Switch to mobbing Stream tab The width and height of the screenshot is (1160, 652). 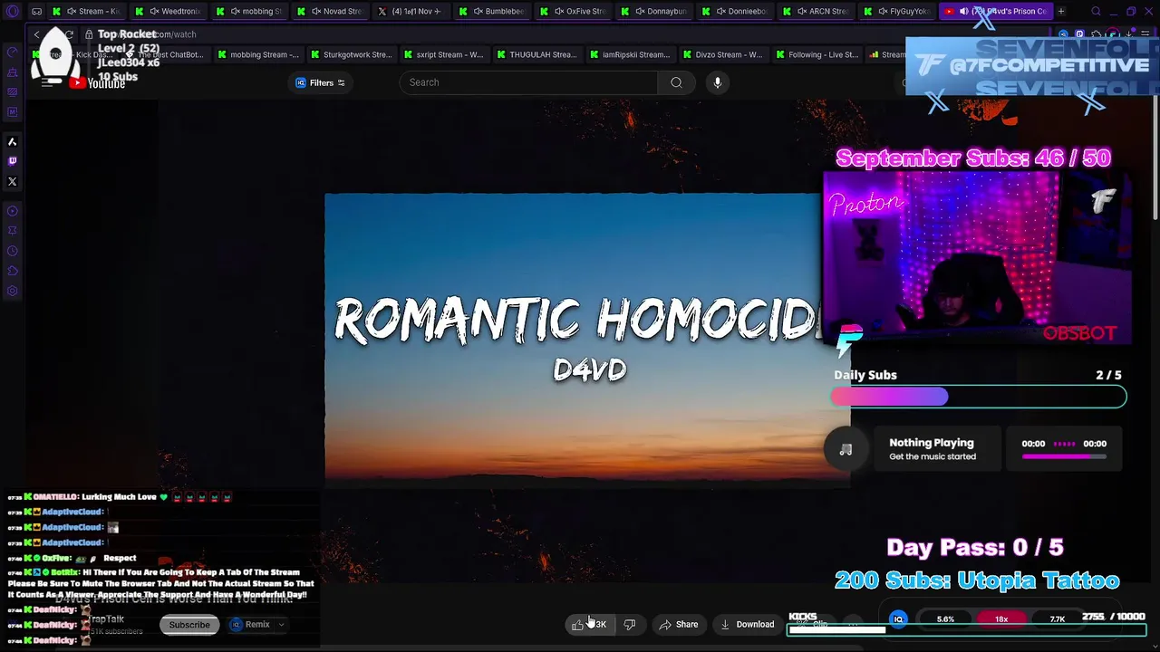(x=249, y=12)
